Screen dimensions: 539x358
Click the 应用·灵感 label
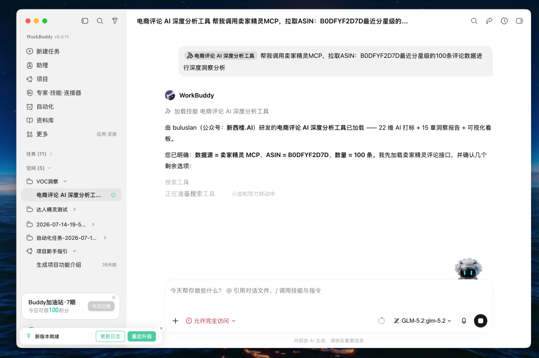pos(107,134)
